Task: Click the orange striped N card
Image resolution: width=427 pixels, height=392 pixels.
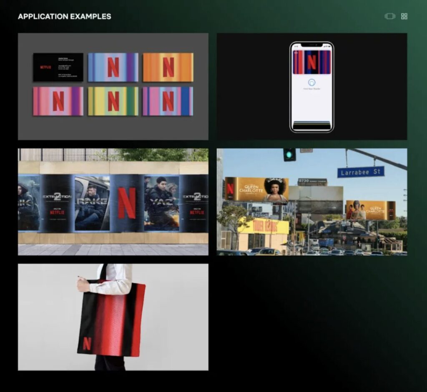Action: (168, 67)
